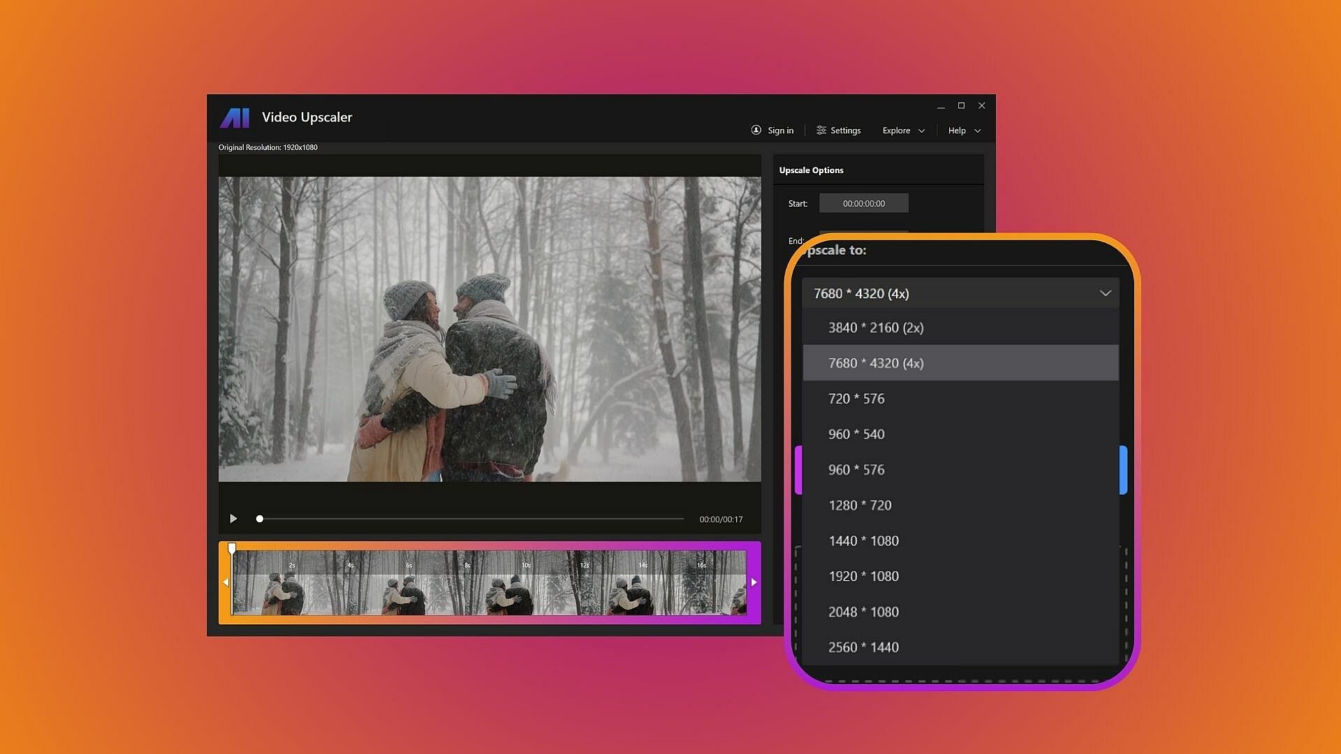
Task: Click the play button under video
Action: (x=233, y=519)
